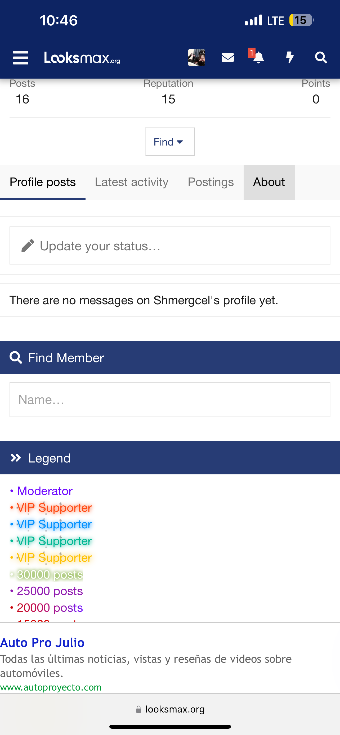The height and width of the screenshot is (735, 340).
Task: Open the Postings tab
Action: 211,183
